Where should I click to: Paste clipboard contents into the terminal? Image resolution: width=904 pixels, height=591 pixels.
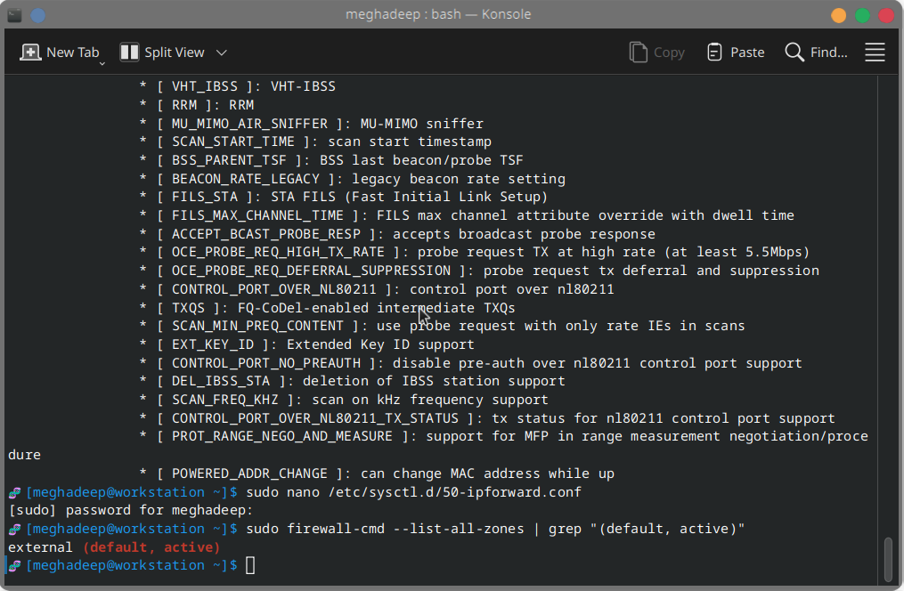point(734,52)
